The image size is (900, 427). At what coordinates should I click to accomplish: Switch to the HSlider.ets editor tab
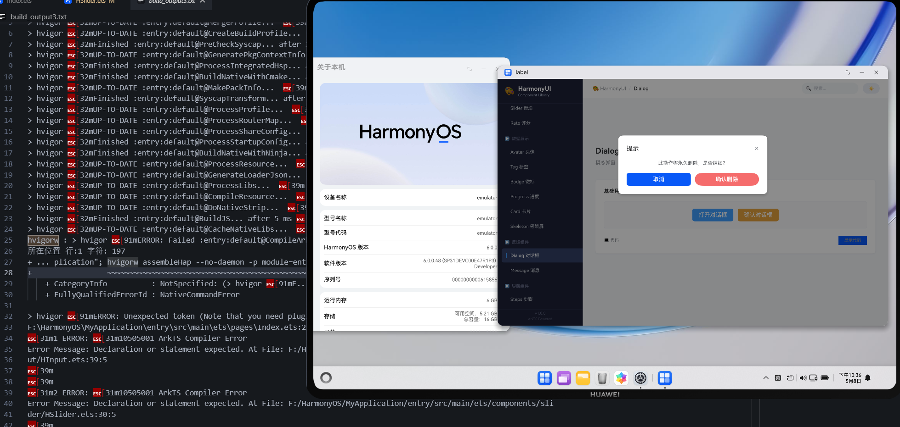(x=90, y=2)
